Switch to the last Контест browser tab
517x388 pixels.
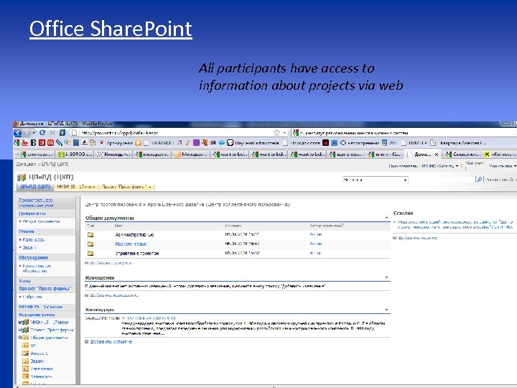[499, 154]
